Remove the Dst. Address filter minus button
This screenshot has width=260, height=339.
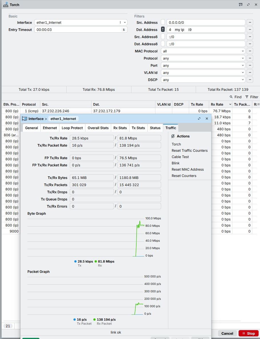point(250,29)
